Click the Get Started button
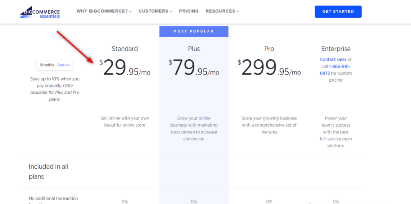411x204 pixels. (338, 12)
